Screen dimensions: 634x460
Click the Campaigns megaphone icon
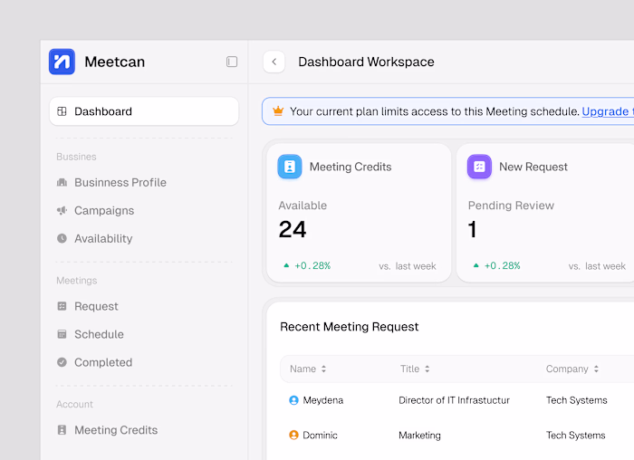pos(62,210)
